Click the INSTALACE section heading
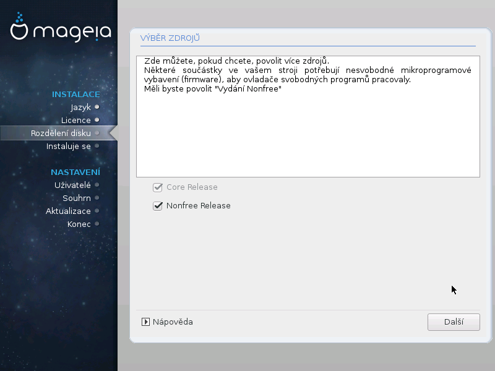The width and height of the screenshot is (495, 371). point(75,95)
